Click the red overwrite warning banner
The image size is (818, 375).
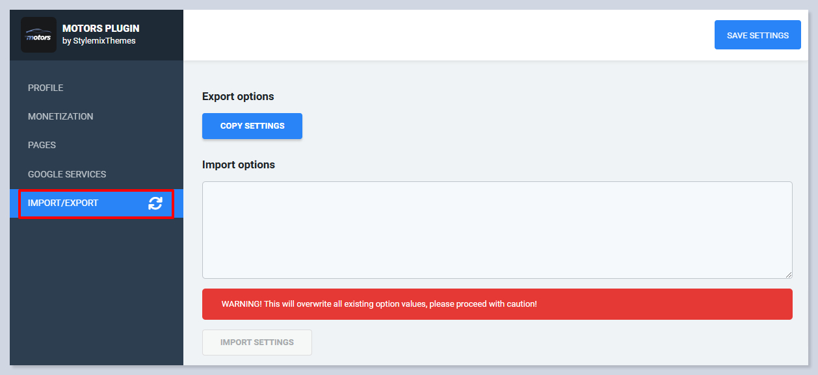point(497,304)
